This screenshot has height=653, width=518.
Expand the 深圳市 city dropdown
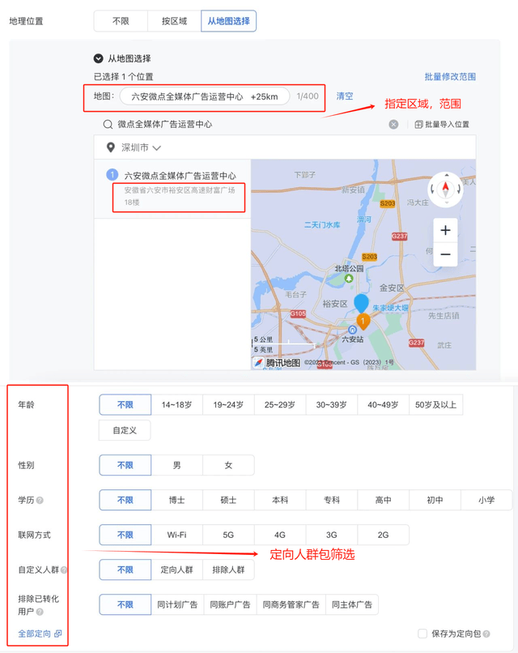point(134,148)
